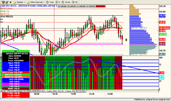Click the MA(14,C)vw 148.41365 data row
Image resolution: width=171 pixels, height=101 pixels.
point(16,72)
